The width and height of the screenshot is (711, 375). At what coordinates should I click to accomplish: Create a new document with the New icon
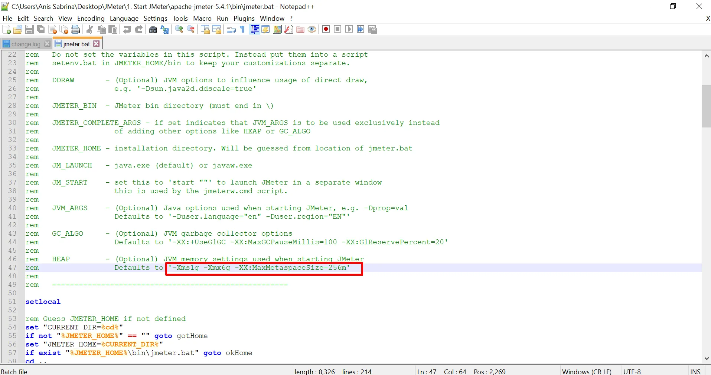point(6,29)
